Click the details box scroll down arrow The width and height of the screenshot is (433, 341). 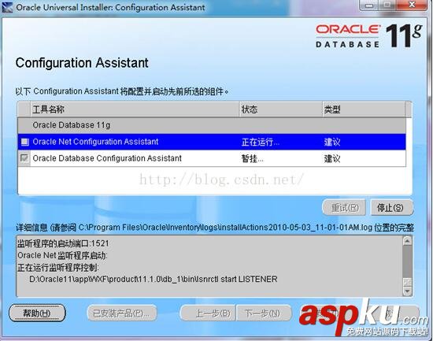[x=407, y=291]
